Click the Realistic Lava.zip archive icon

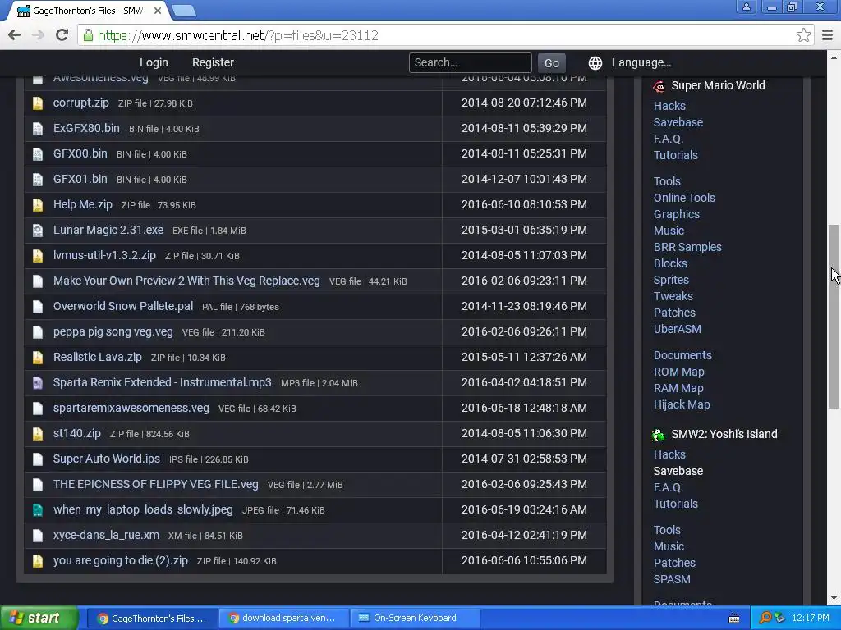click(38, 358)
